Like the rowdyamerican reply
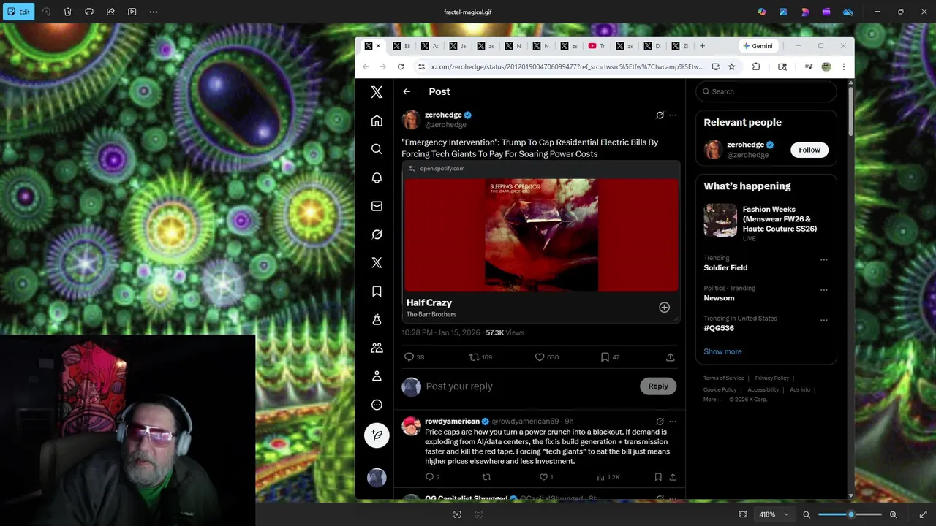Image resolution: width=936 pixels, height=526 pixels. point(543,477)
